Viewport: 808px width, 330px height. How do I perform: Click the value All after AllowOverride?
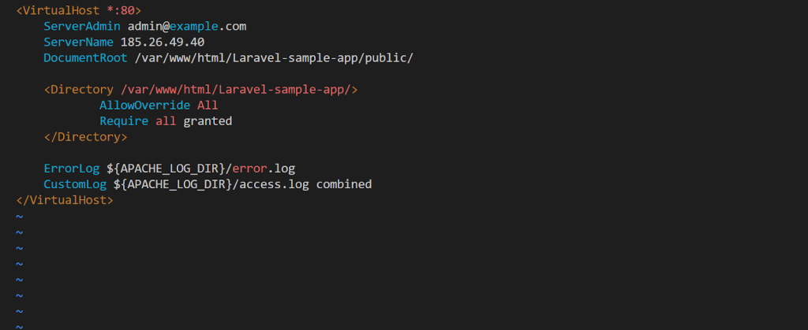click(x=208, y=105)
